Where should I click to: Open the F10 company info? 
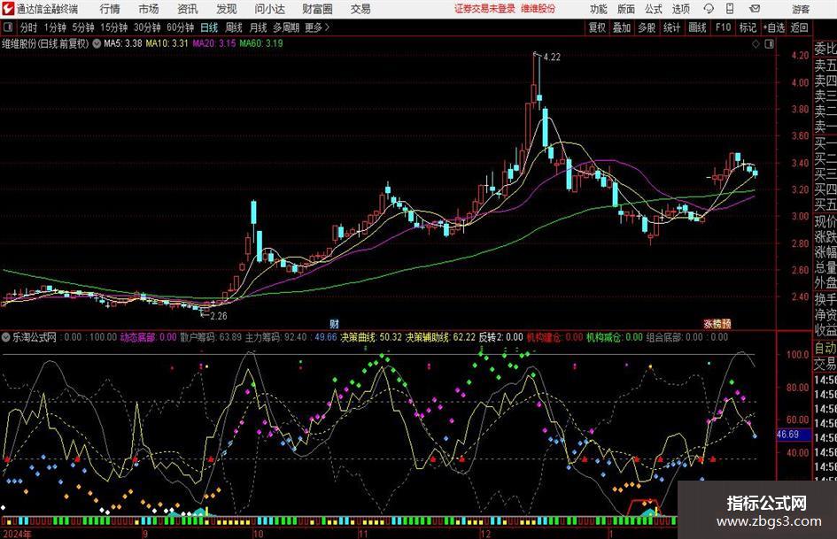pos(723,27)
